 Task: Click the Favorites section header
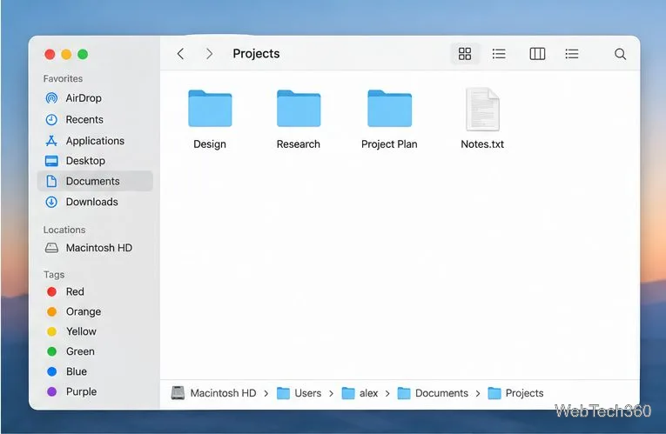(63, 79)
